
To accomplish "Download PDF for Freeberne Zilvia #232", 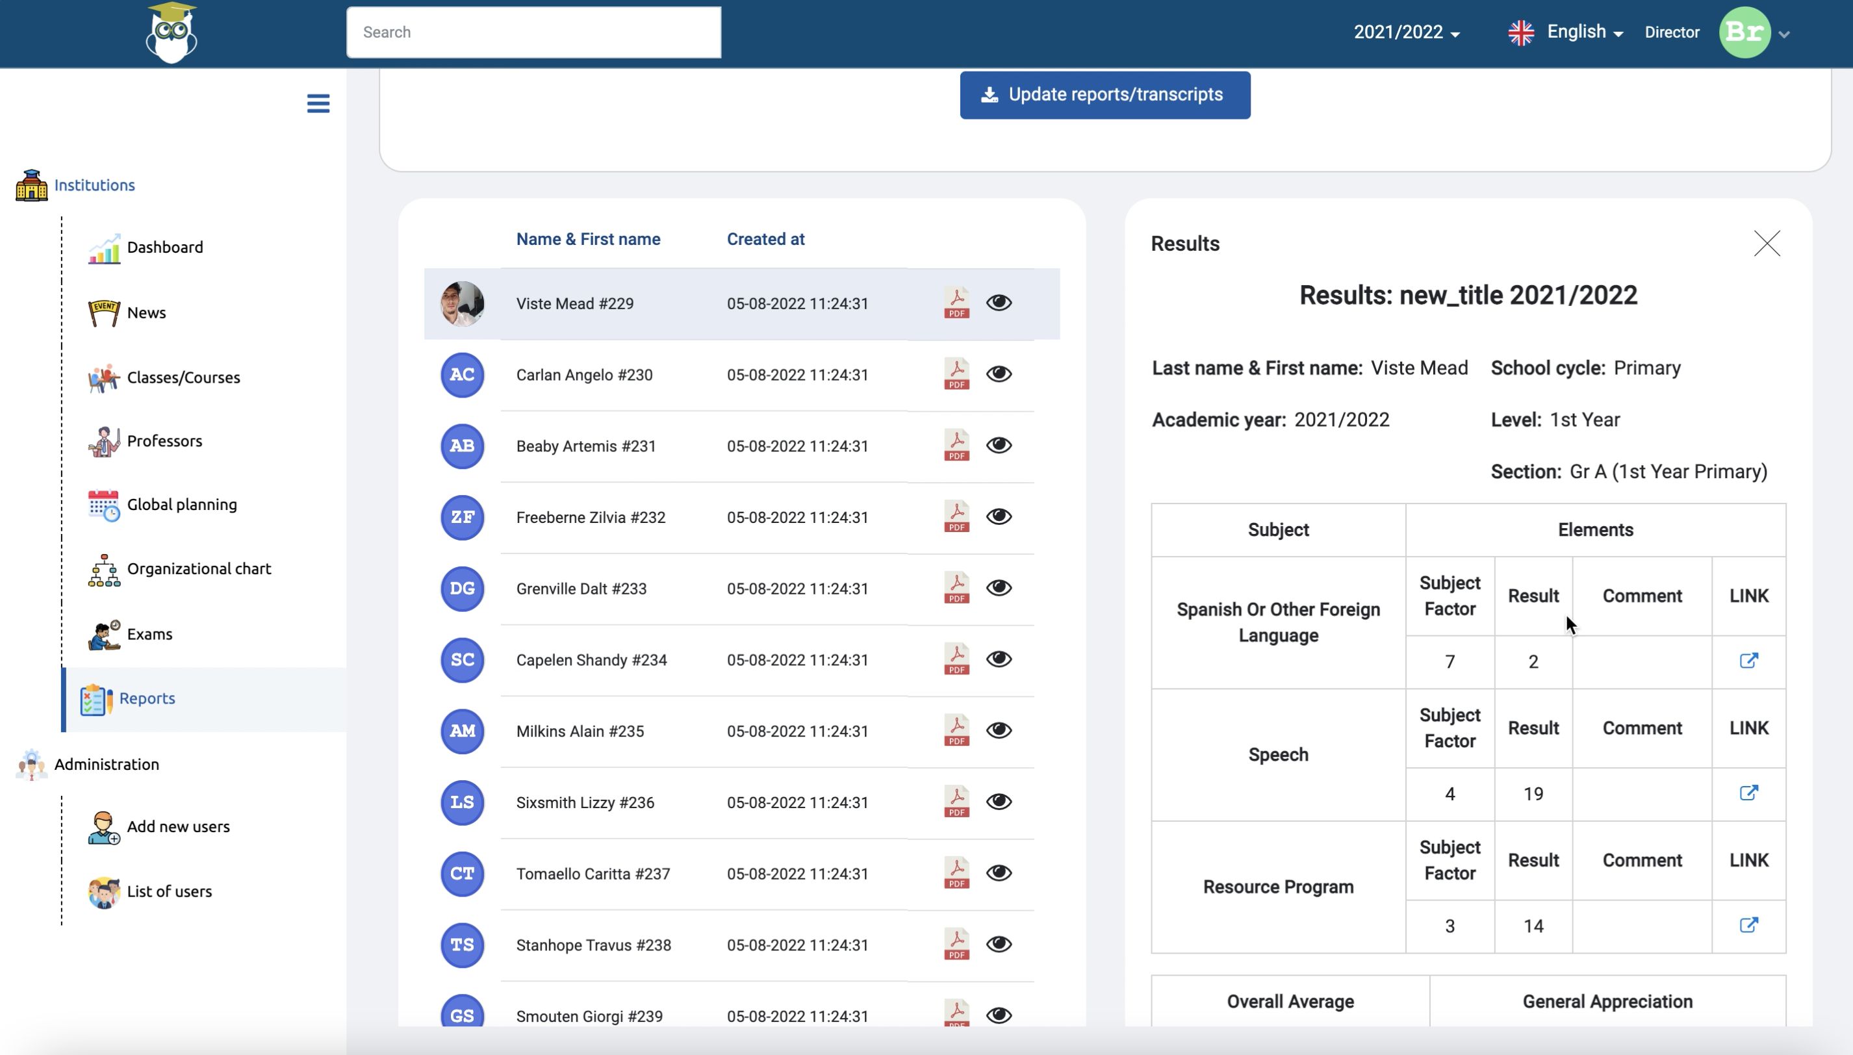I will [x=956, y=516].
